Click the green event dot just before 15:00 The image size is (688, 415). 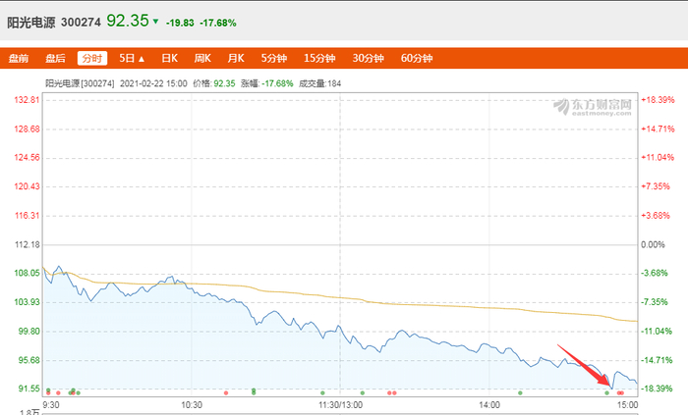(x=606, y=392)
